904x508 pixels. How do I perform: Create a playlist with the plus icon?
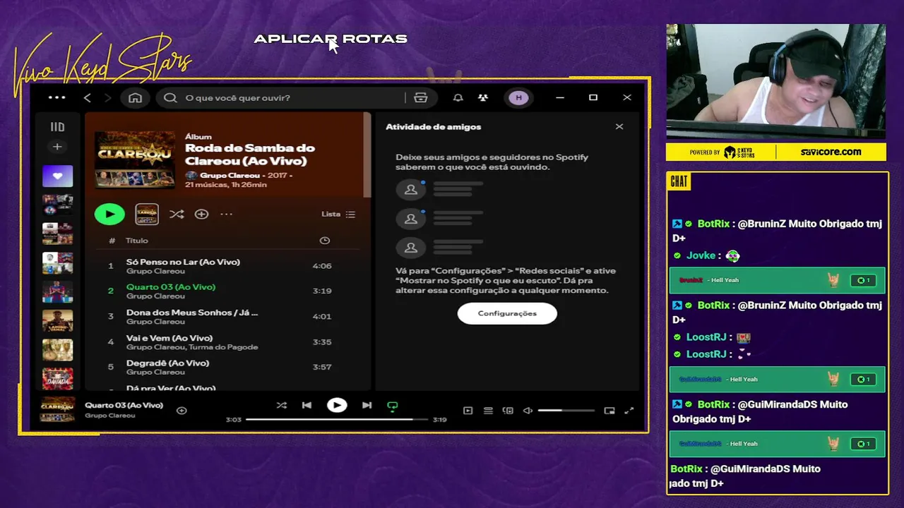(57, 147)
